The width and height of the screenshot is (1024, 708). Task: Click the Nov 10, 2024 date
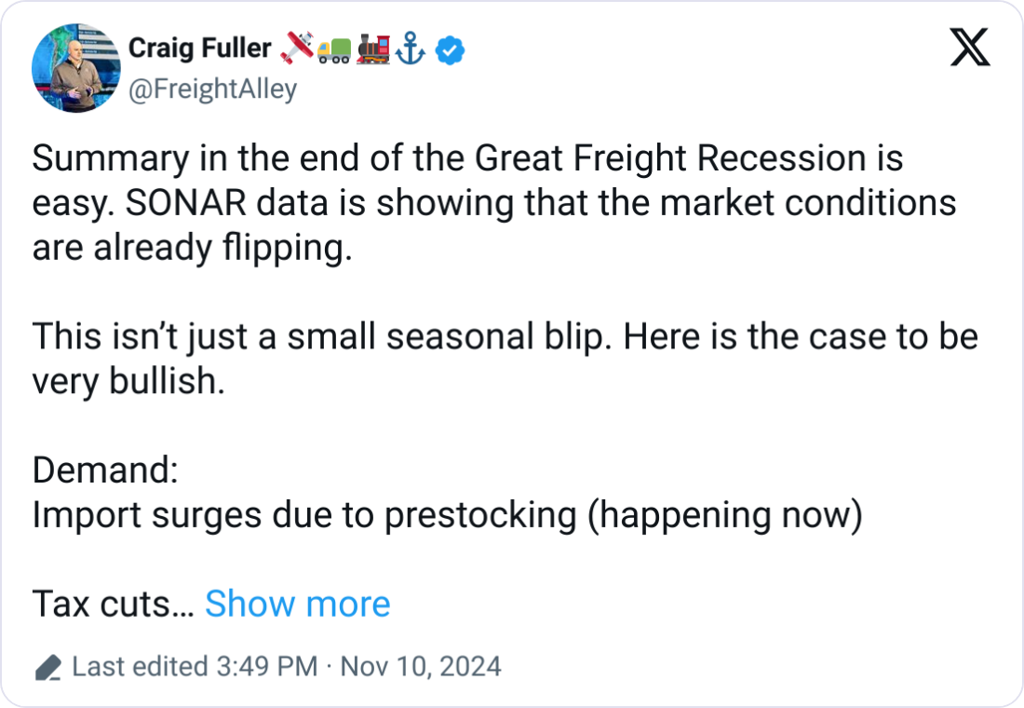point(421,667)
